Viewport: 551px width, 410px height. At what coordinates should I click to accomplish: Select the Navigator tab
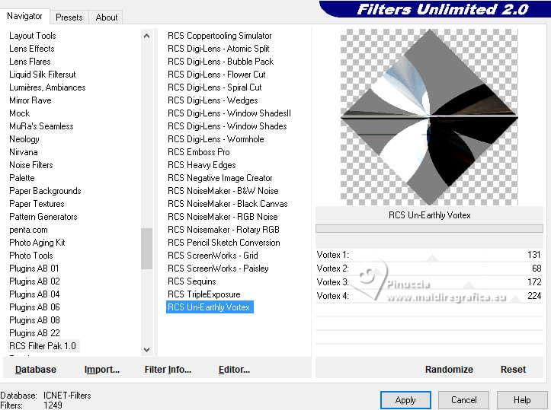click(24, 16)
